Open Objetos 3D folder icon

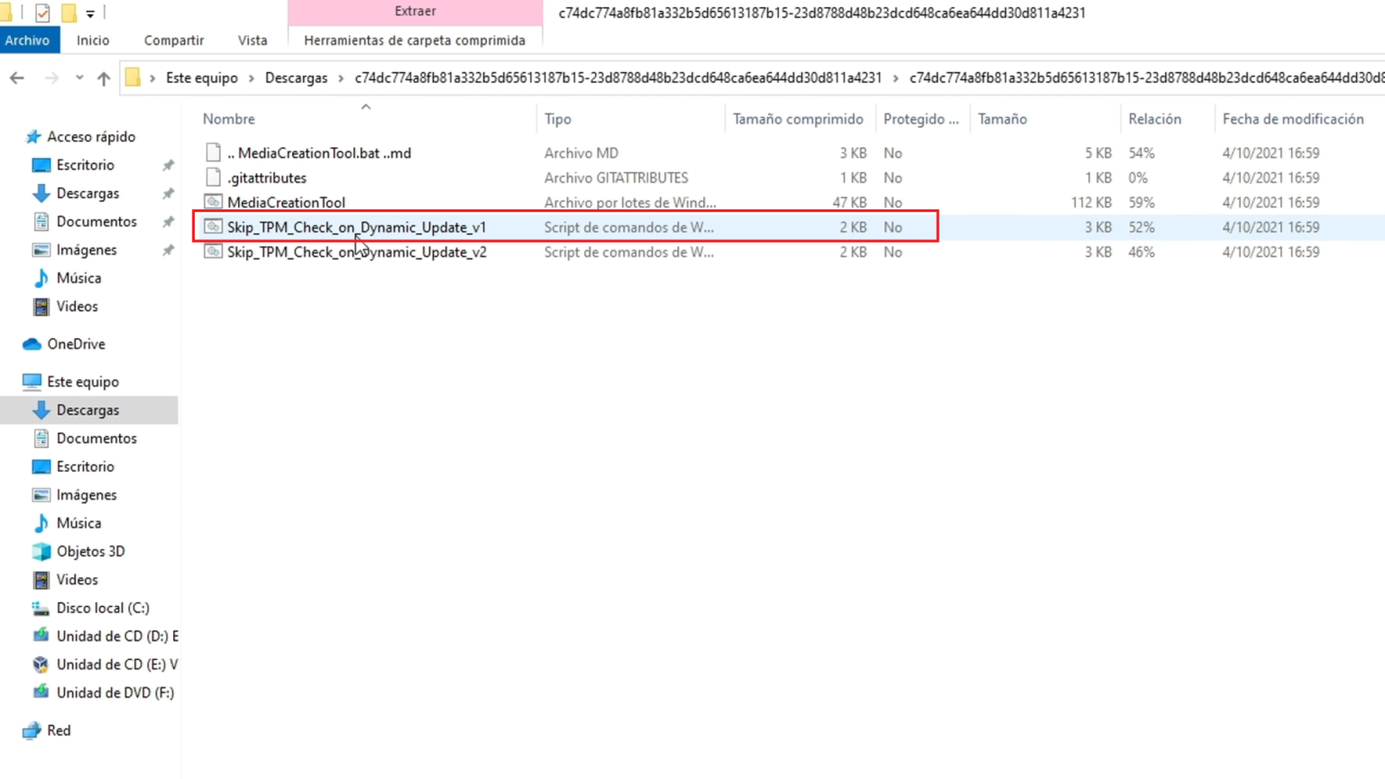[41, 552]
